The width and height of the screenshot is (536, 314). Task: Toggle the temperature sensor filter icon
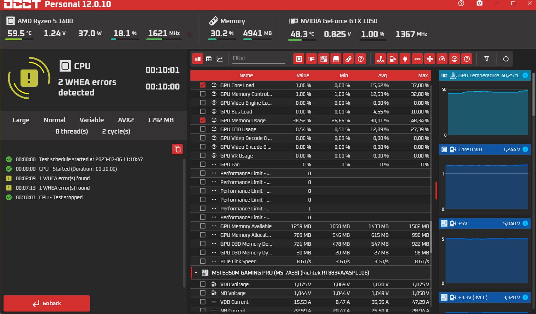click(380, 59)
